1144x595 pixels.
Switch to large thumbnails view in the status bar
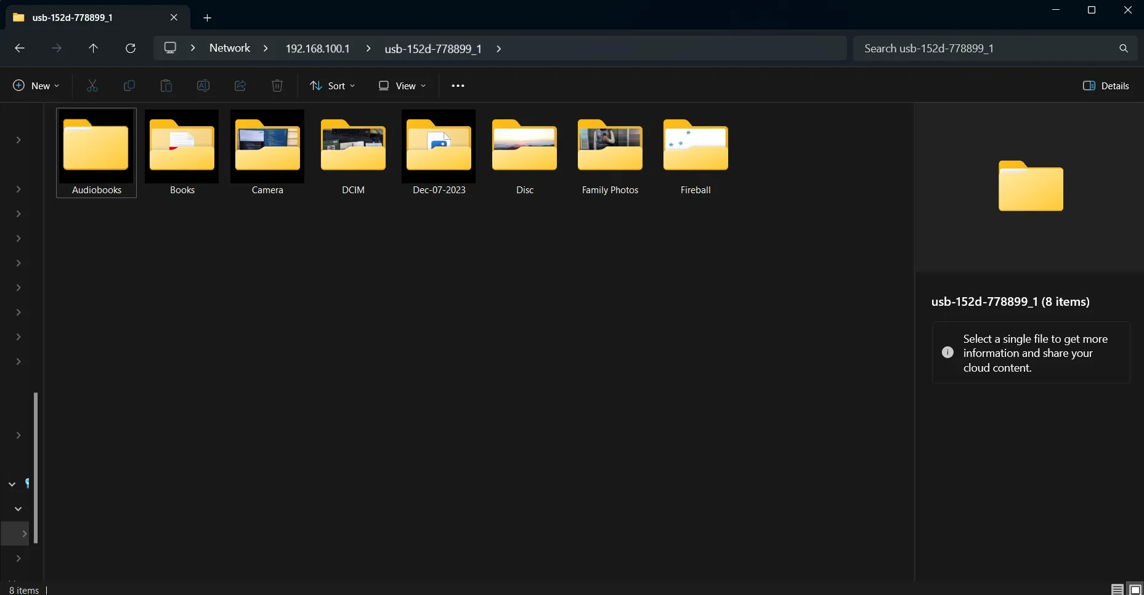click(1134, 589)
